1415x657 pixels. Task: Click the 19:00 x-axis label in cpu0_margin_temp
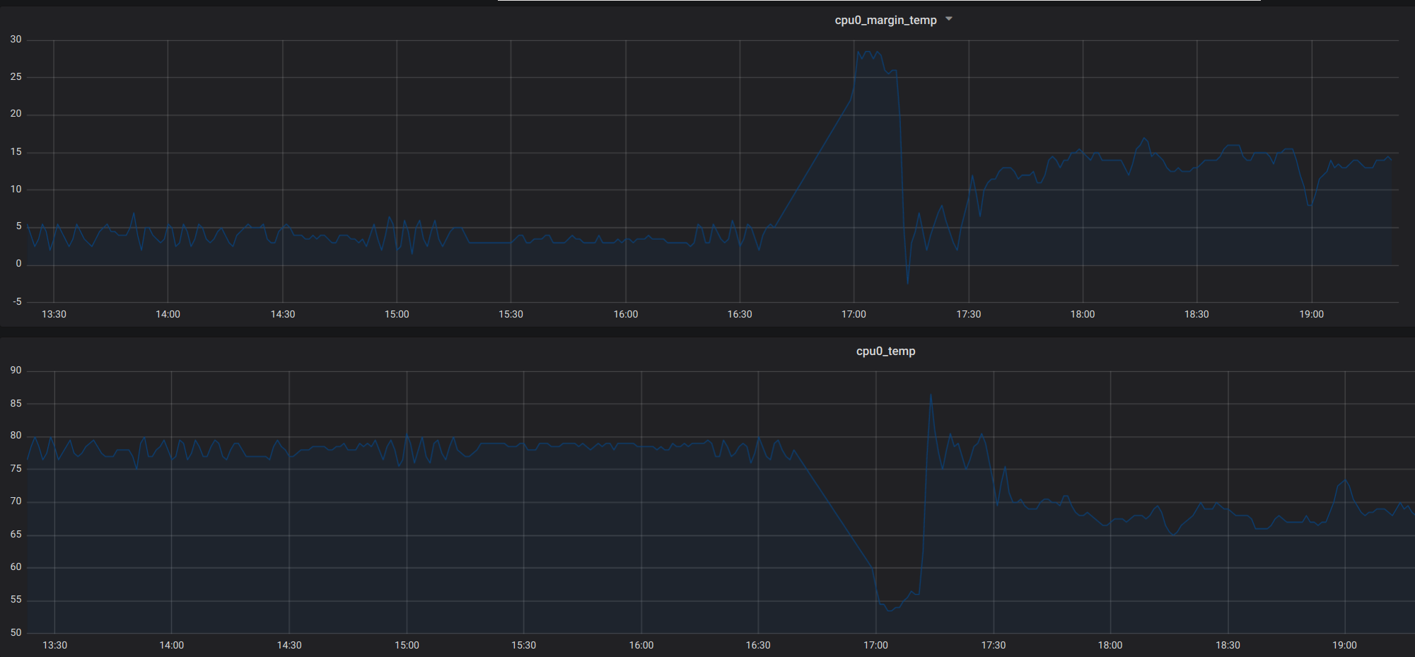(1311, 314)
